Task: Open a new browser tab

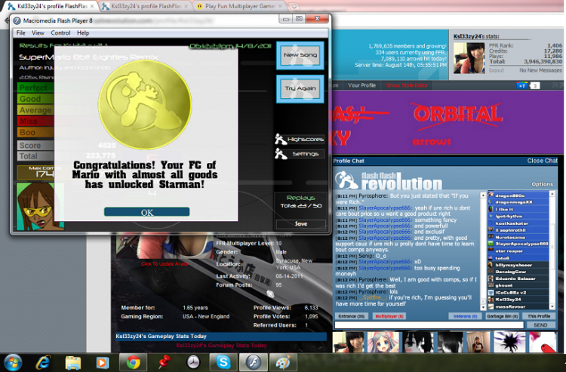Action: [x=294, y=6]
